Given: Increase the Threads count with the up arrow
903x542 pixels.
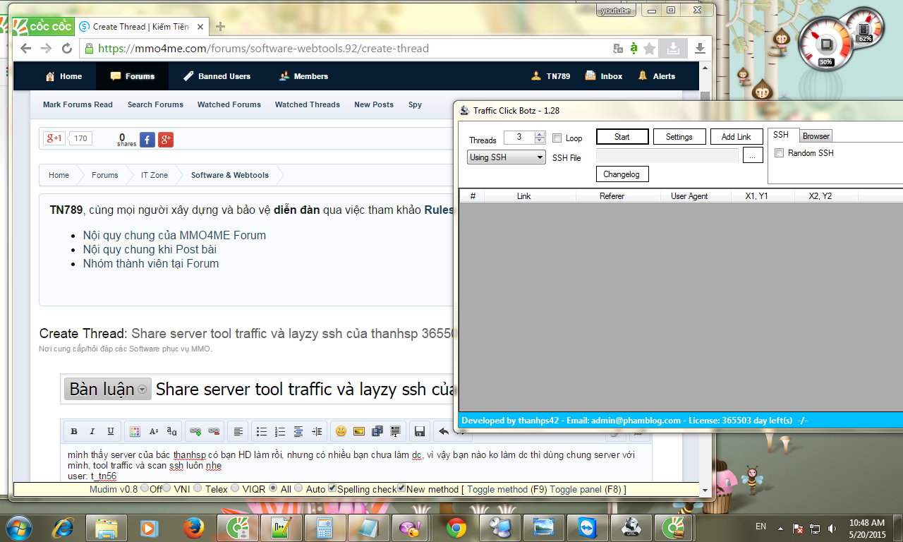Looking at the screenshot, I should coord(540,134).
